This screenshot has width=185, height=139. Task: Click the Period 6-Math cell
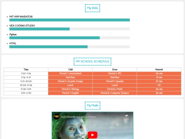[115, 89]
